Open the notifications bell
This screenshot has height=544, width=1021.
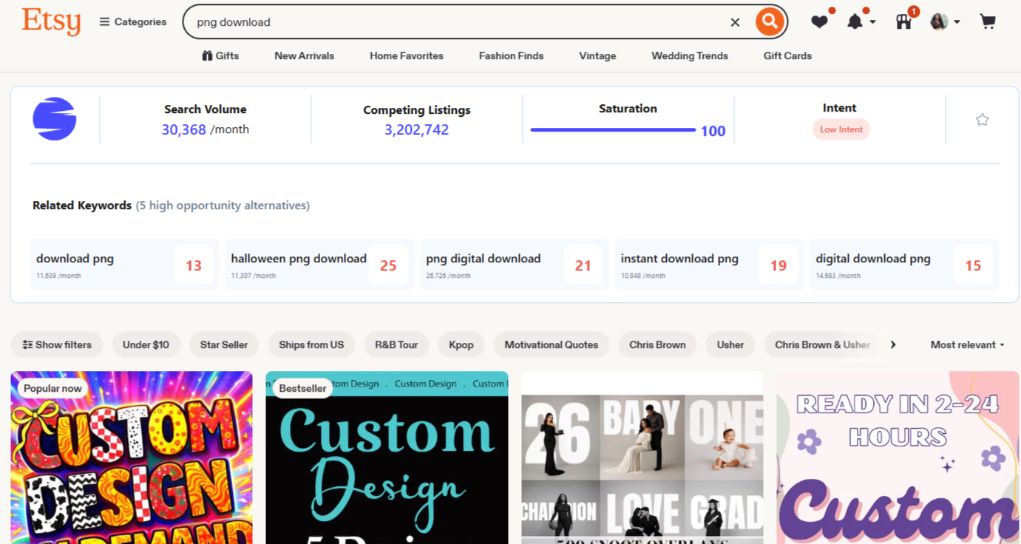pos(855,22)
